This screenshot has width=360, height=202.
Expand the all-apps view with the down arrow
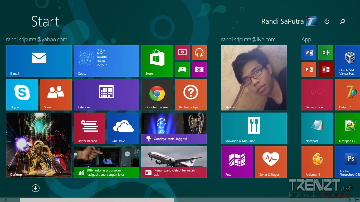pyautogui.click(x=36, y=188)
